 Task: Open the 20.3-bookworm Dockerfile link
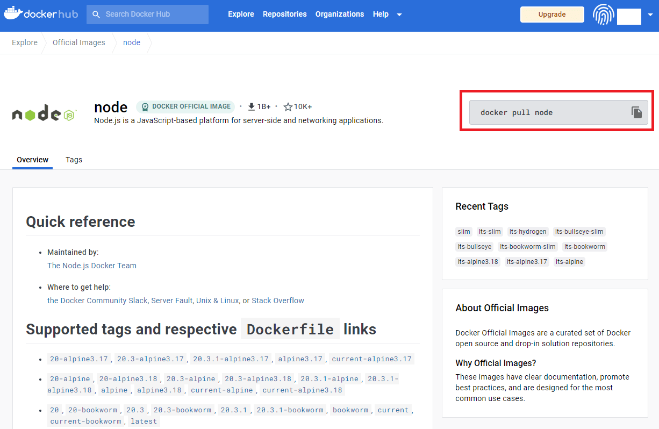pos(182,410)
